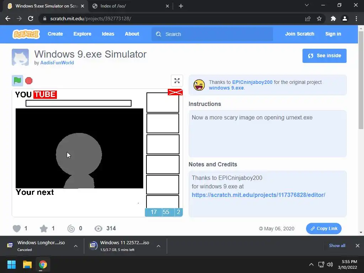Screen dimensions: 364x273
Task: Click the in-stage YouTube search bar
Action: [x=79, y=103]
